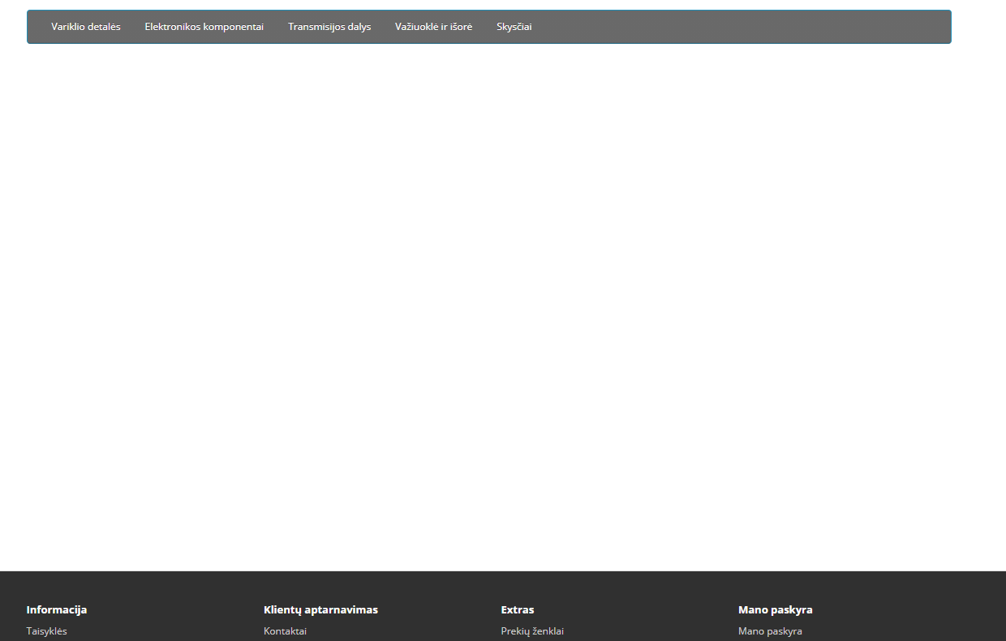Open the Taisyklės footer link

tap(47, 631)
